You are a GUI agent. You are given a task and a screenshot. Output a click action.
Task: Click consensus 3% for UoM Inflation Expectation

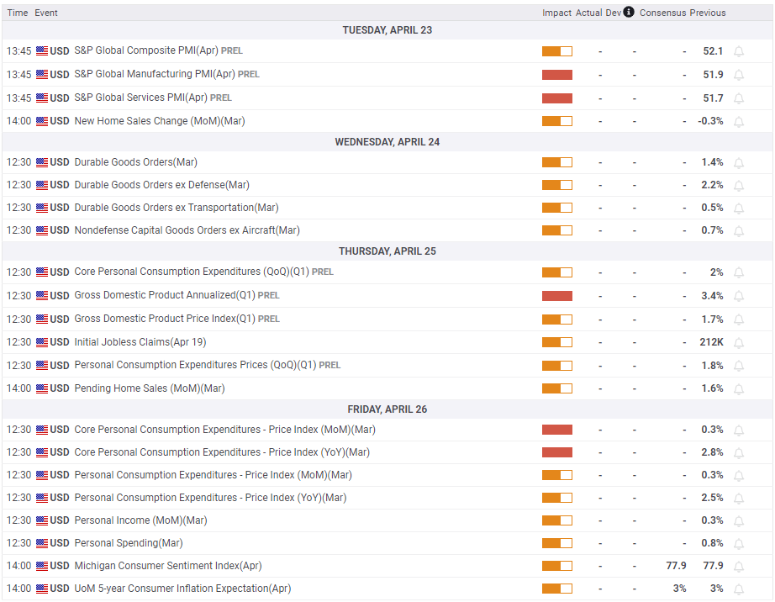(679, 589)
